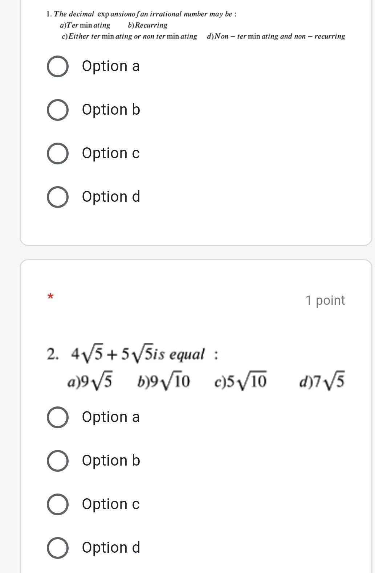Mark Option d radio in question 2
Viewport: 375px width, 573px height.
(58, 548)
